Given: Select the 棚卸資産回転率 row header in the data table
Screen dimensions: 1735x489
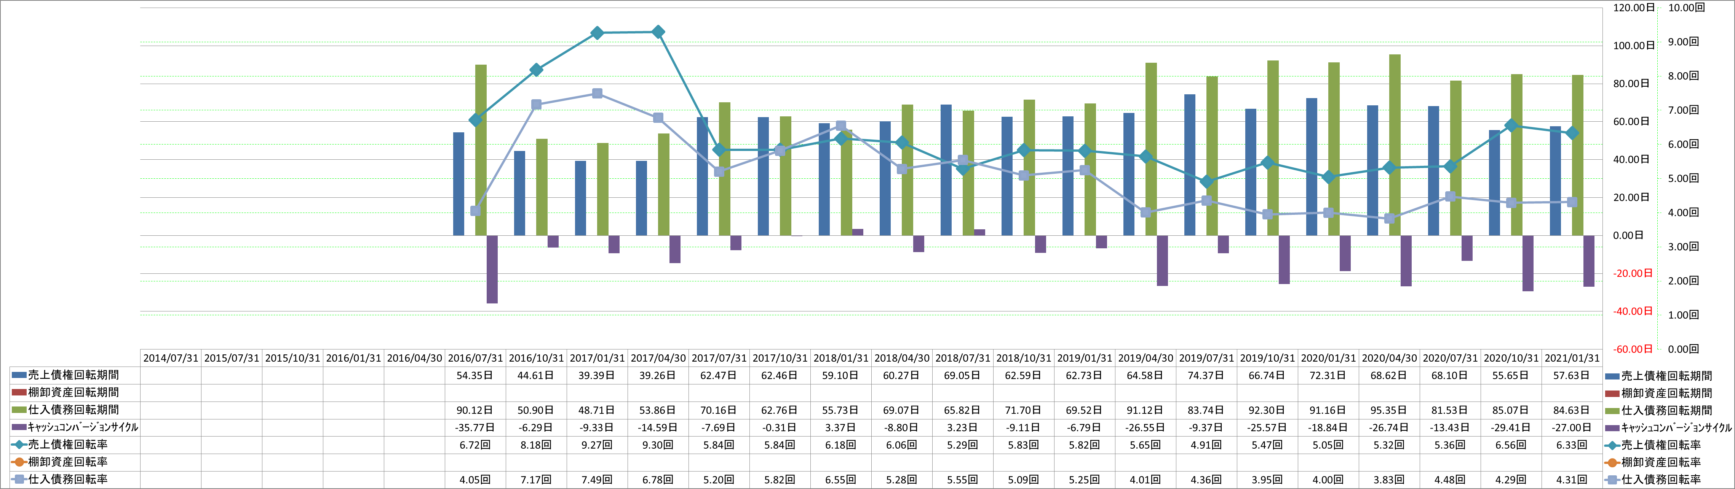Looking at the screenshot, I should point(74,462).
